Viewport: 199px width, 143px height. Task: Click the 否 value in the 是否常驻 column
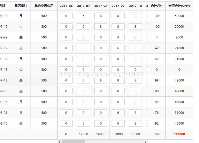(21, 70)
